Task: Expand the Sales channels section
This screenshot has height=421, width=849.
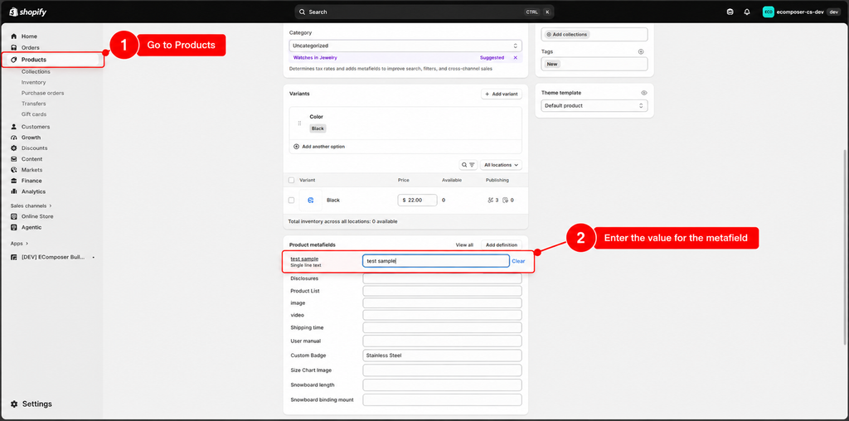Action: [32, 206]
